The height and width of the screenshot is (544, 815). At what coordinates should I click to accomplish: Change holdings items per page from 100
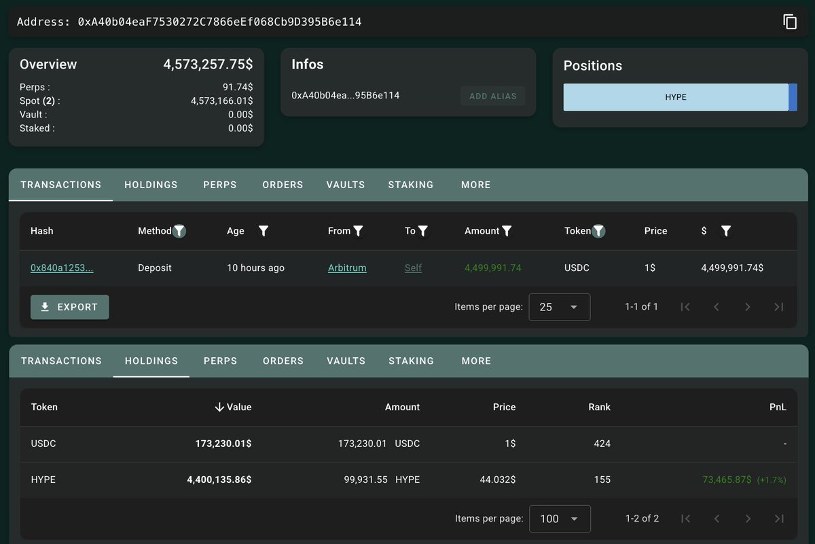(560, 519)
